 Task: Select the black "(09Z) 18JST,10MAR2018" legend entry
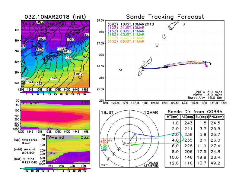click(131, 24)
